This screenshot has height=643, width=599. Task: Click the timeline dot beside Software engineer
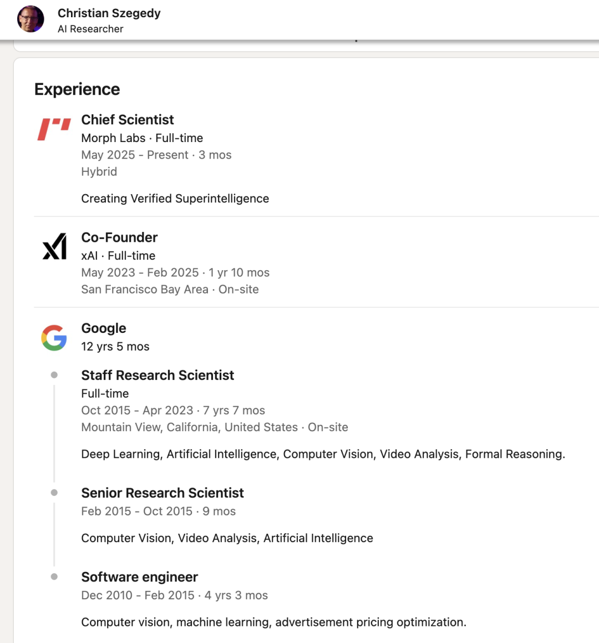54,576
